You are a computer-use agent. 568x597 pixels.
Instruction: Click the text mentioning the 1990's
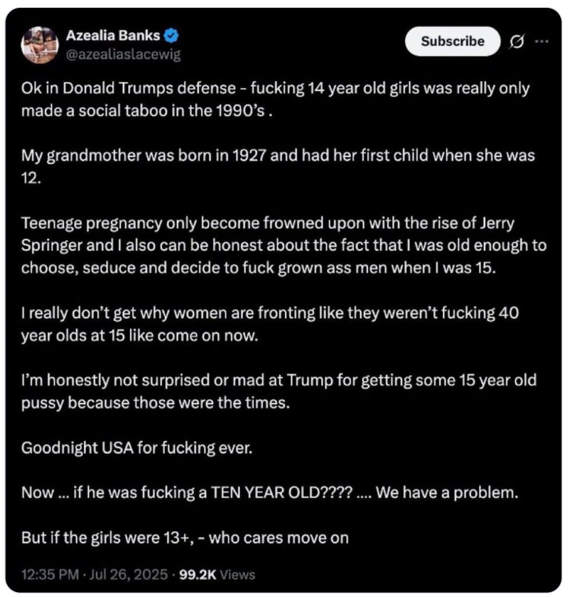point(147,111)
